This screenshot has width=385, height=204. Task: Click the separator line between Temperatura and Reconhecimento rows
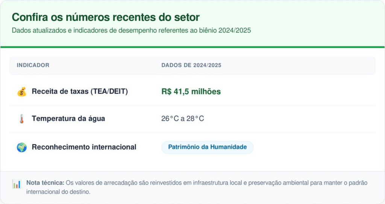tap(192, 132)
